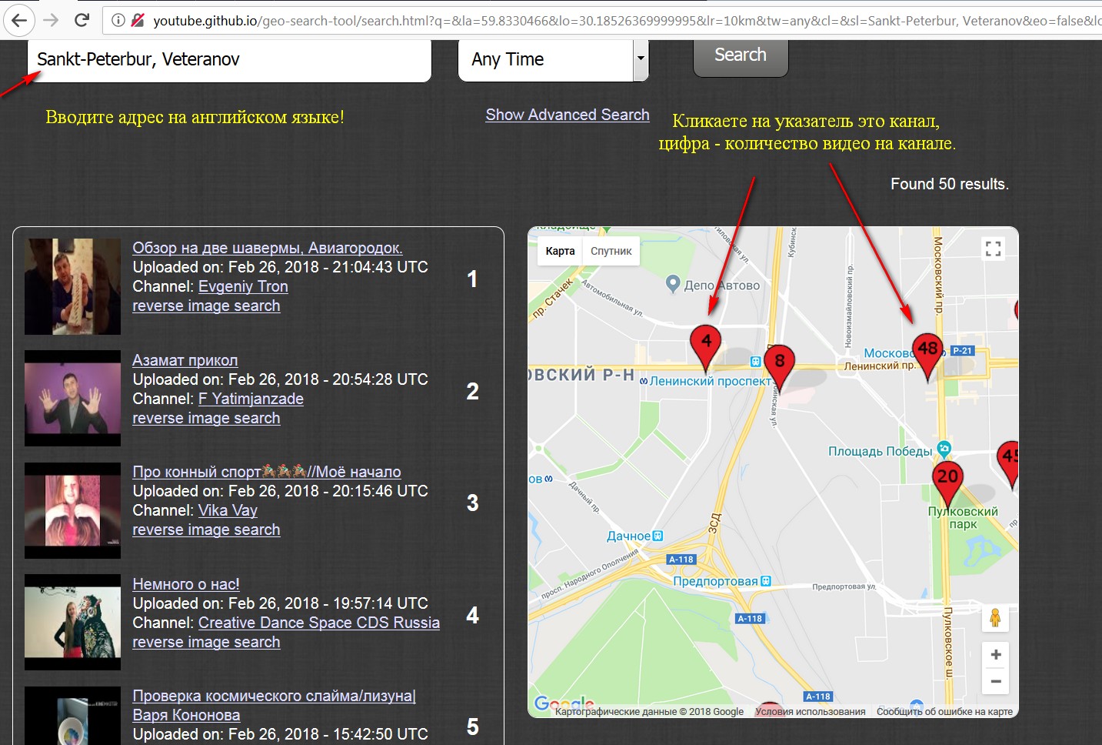Viewport: 1102px width, 745px height.
Task: Open map Условия использования link
Action: tap(810, 712)
